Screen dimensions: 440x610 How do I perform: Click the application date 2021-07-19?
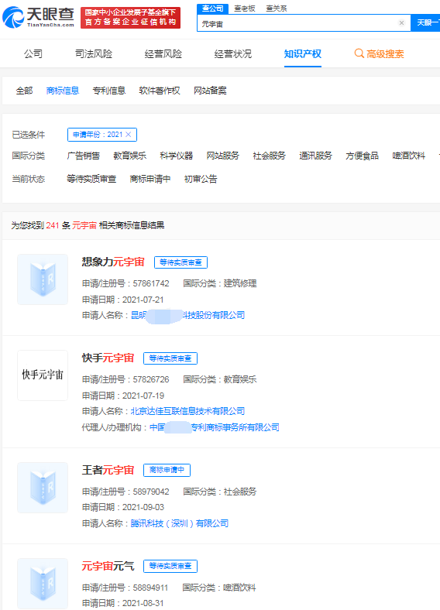coord(143,396)
